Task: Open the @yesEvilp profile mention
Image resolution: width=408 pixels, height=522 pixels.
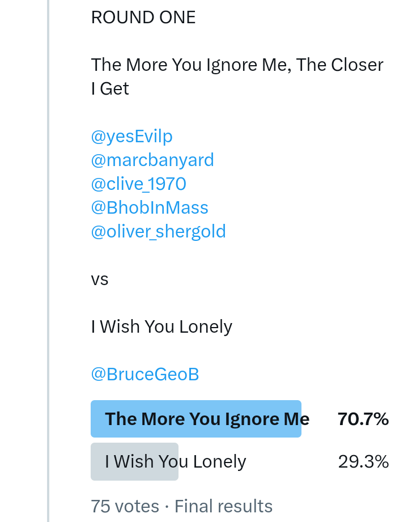Action: coord(131,137)
